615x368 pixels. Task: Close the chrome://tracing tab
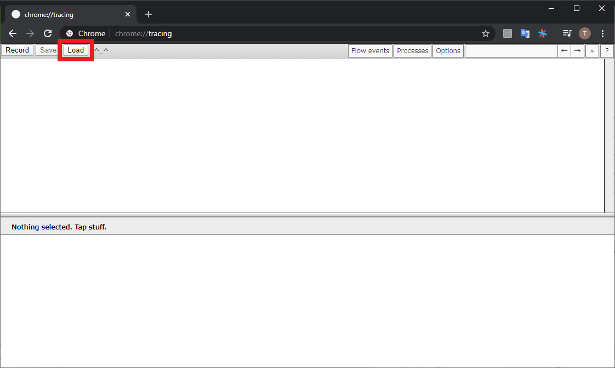(x=128, y=14)
